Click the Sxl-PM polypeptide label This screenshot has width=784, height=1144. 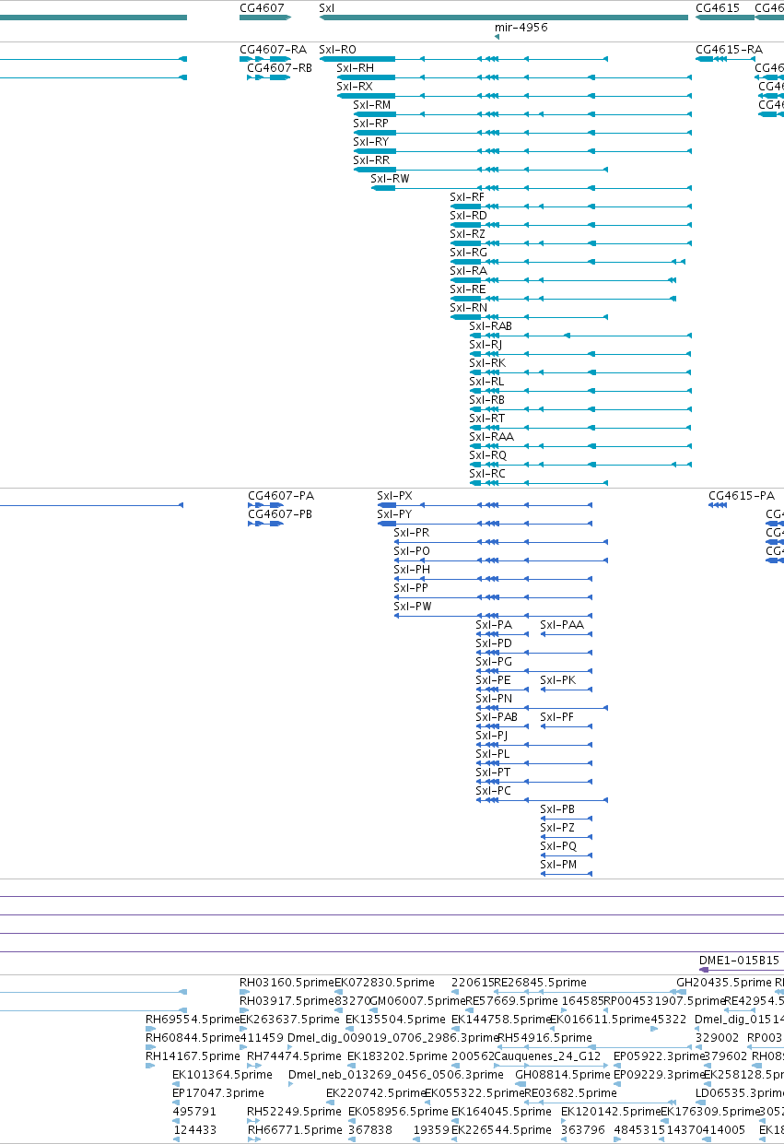point(558,865)
